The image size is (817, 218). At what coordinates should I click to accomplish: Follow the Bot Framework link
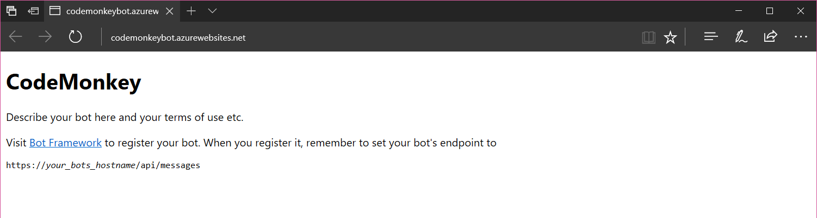click(65, 143)
